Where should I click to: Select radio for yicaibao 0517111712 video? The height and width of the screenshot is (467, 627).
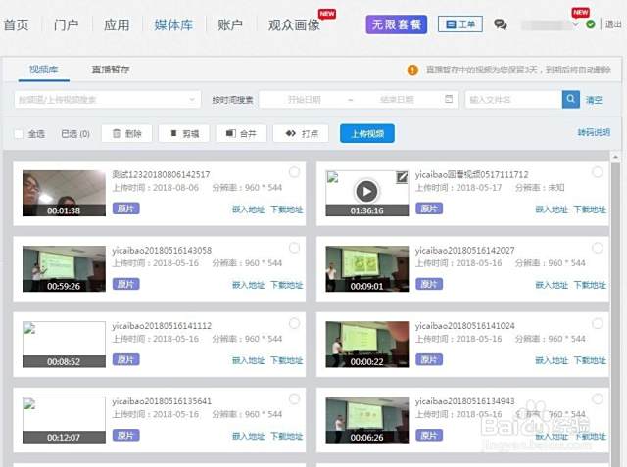(598, 172)
